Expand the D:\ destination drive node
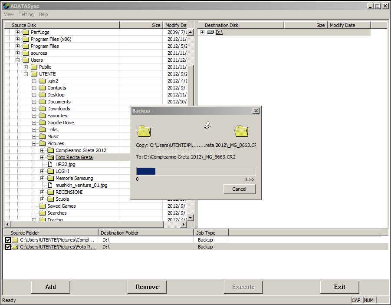The height and width of the screenshot is (305, 391). coord(203,32)
